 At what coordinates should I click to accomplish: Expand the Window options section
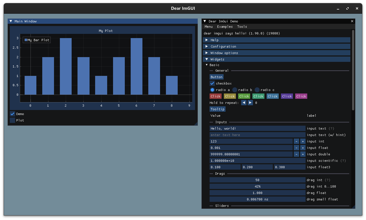tap(276, 53)
